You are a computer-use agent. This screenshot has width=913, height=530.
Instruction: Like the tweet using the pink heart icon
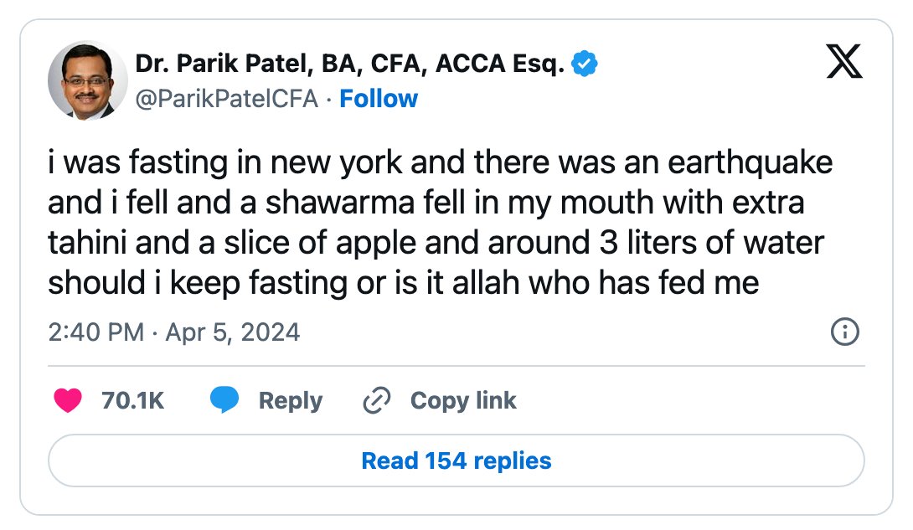click(68, 400)
